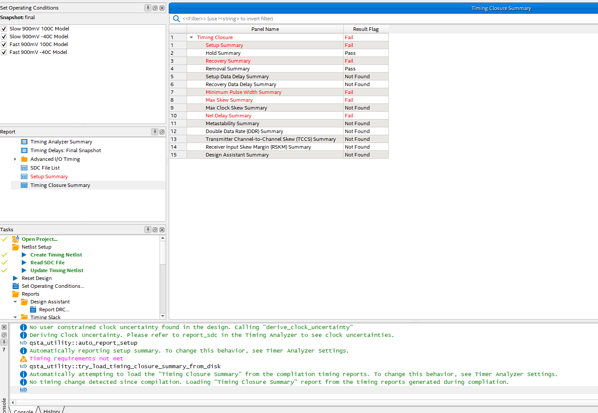Click the Tasks panel scroll down arrow

(163, 316)
